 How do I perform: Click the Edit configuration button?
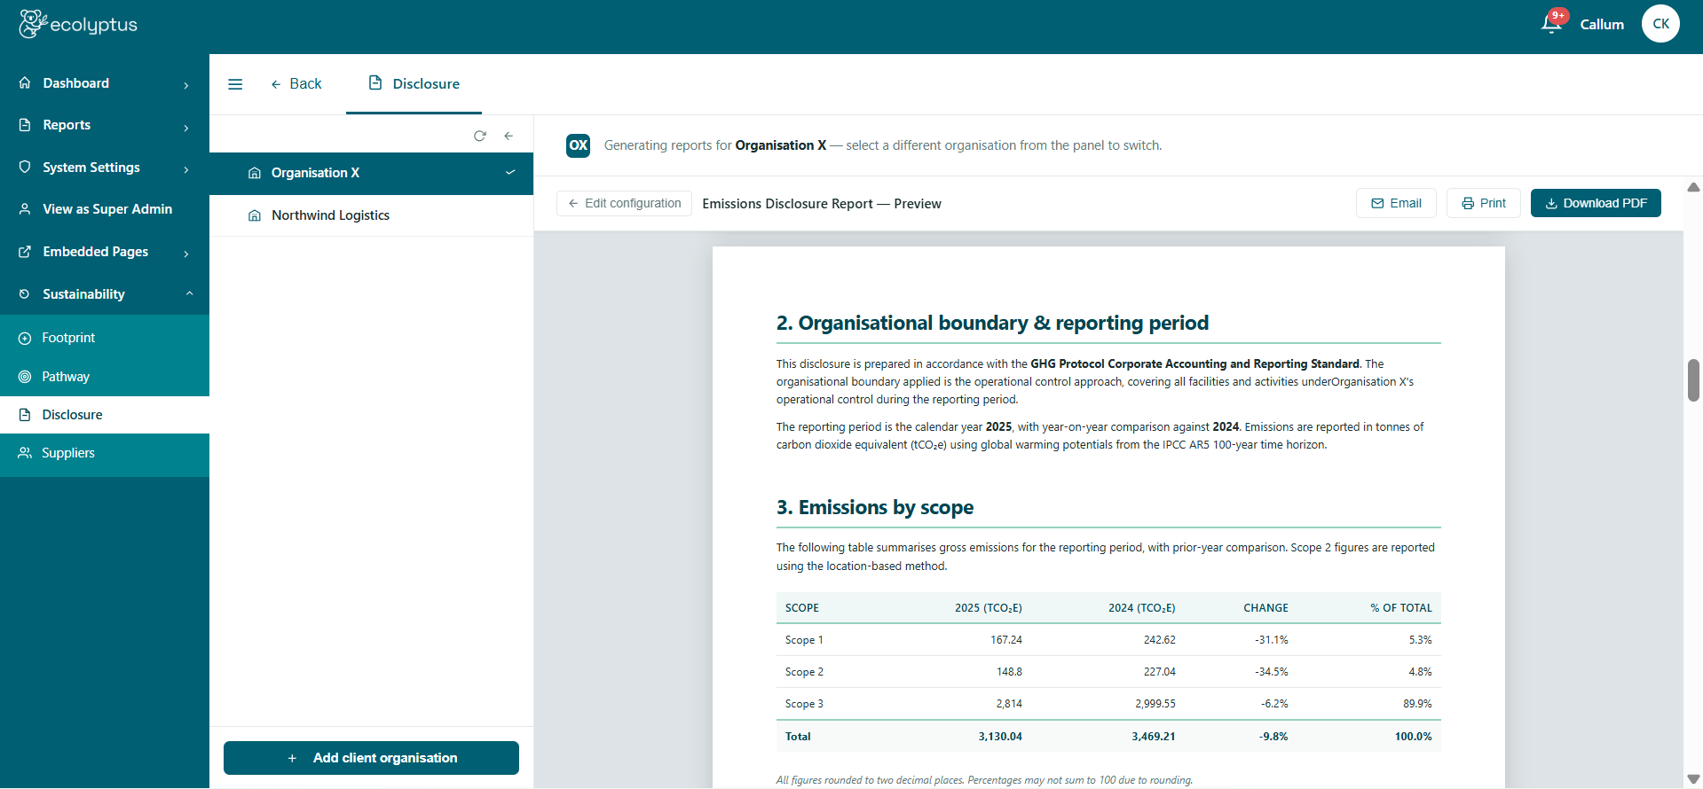624,203
